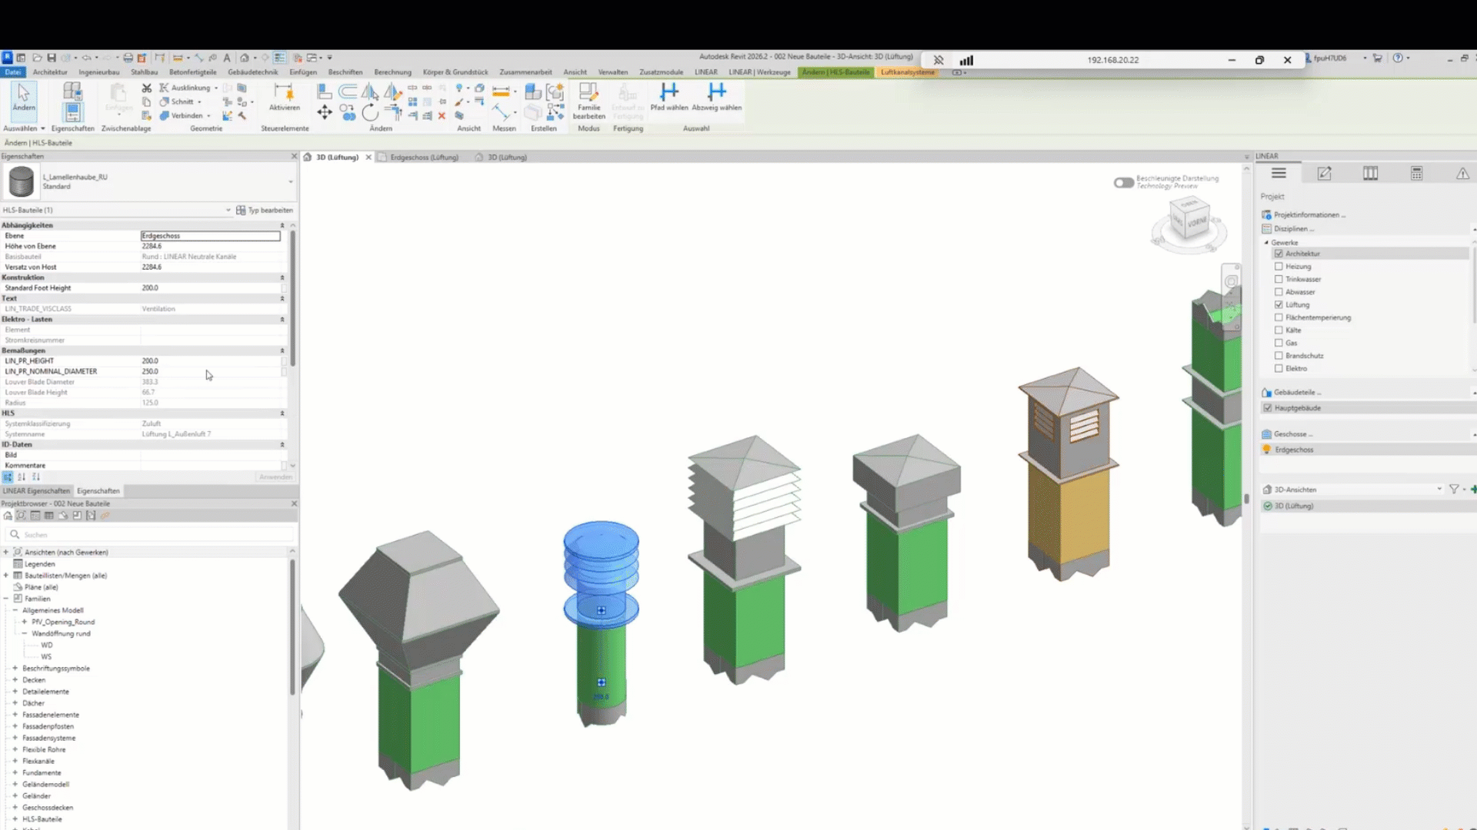Click the Properties panel vertical scrollbar
This screenshot has height=830, width=1477.
pyautogui.click(x=292, y=300)
